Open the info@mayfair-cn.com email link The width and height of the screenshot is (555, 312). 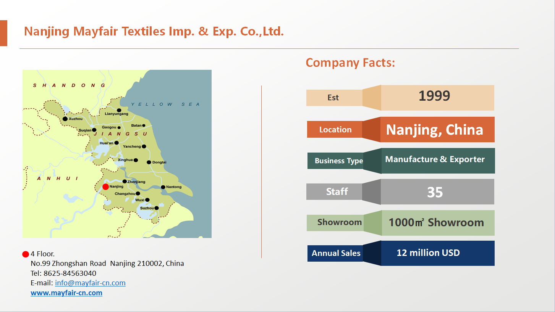coord(90,283)
